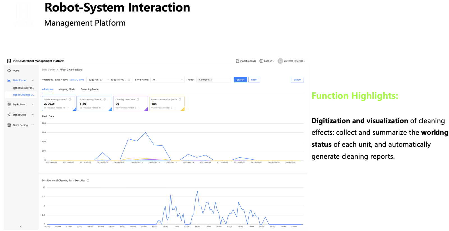The image size is (449, 231).
Task: Click the Total Cleaning Time value 5.86
Action: pos(83,104)
